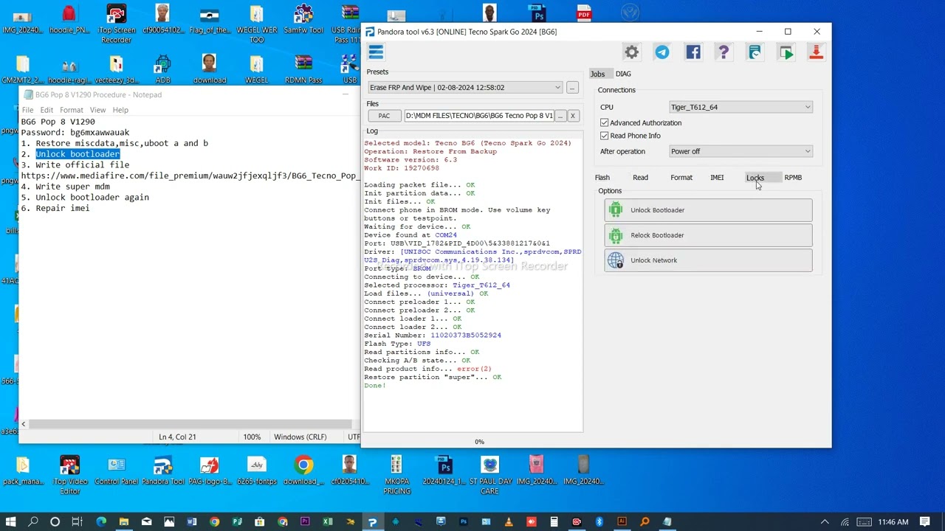This screenshot has height=531, width=945.
Task: Open PAG-logo-B file on desktop
Action: coord(210,471)
